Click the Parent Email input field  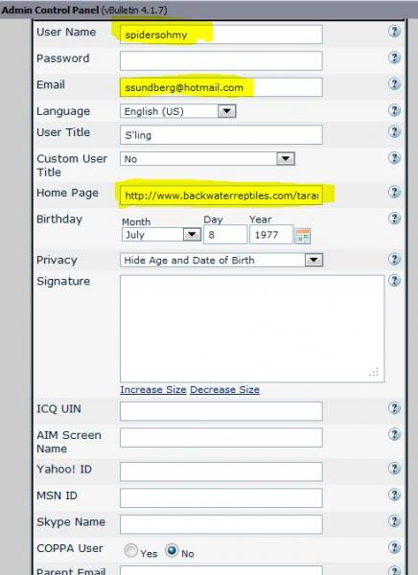pyautogui.click(x=221, y=571)
